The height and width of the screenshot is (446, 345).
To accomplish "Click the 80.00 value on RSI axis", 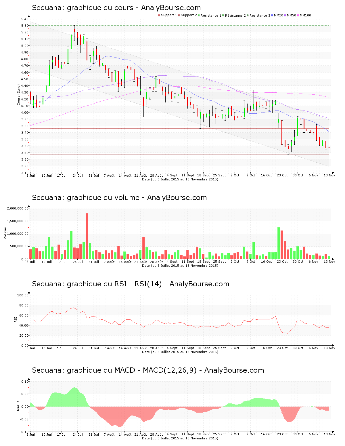I will point(24,305).
